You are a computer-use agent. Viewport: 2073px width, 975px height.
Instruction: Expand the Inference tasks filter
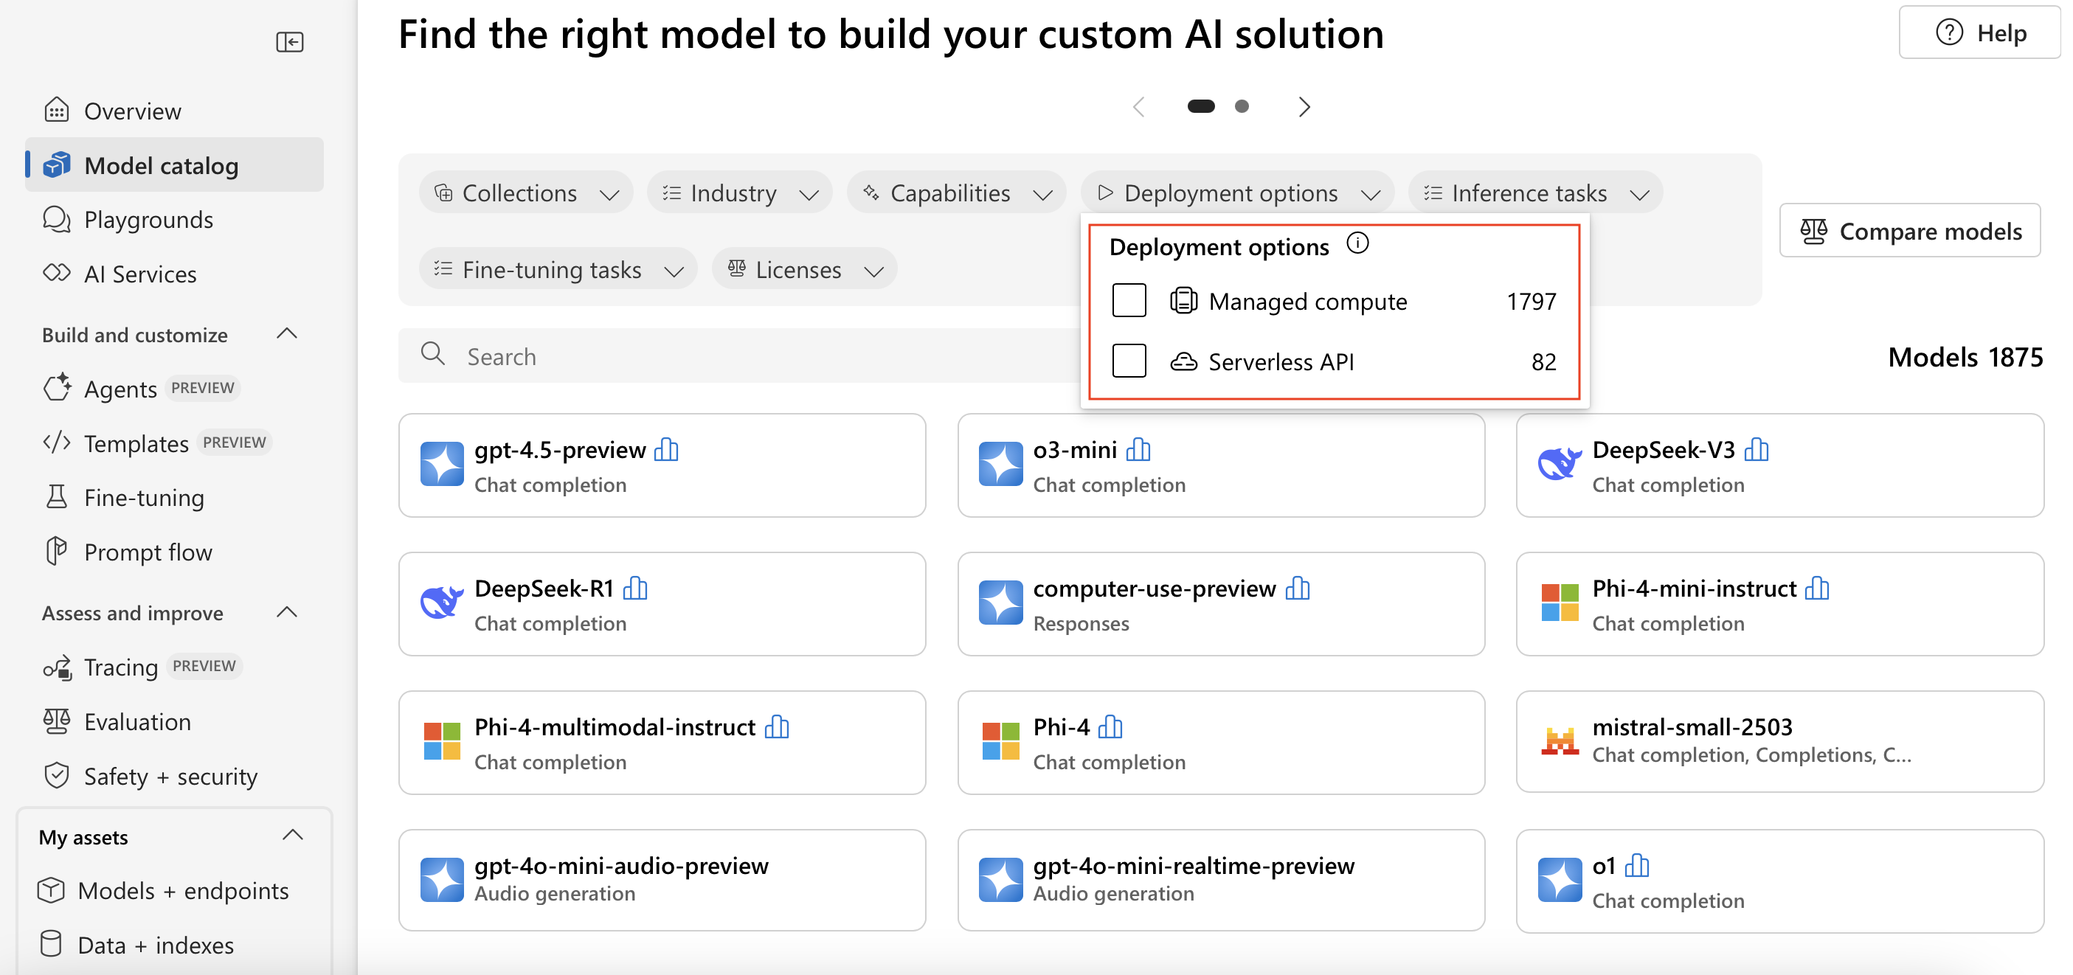tap(1534, 192)
